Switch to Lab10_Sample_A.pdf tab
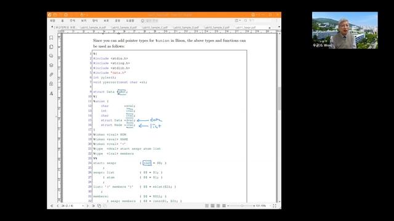 point(93,27)
